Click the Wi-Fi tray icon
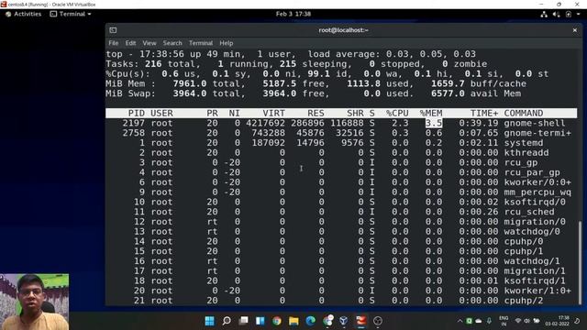This screenshot has width=587, height=330. pyautogui.click(x=518, y=321)
